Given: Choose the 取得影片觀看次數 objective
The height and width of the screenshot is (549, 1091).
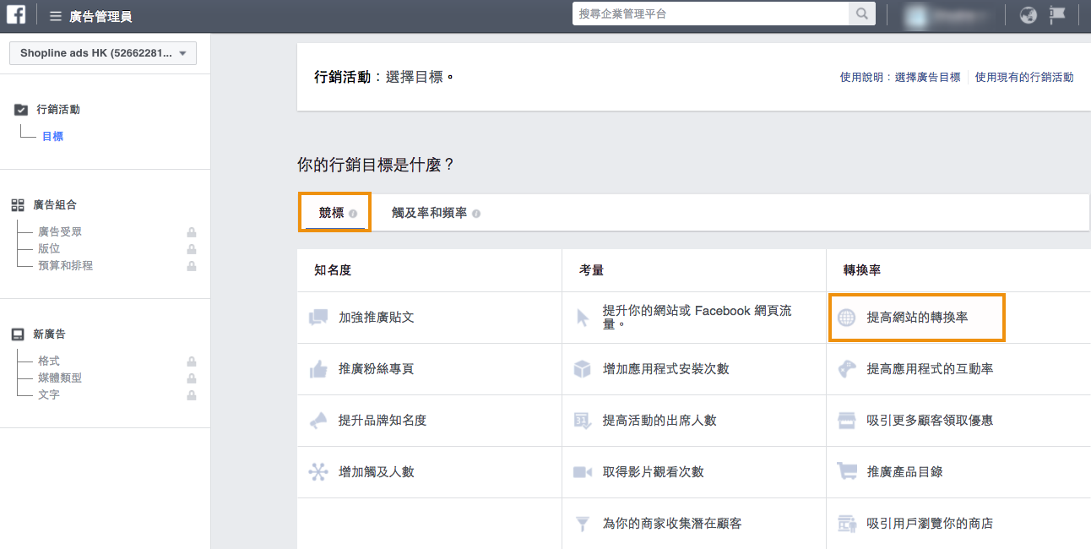Looking at the screenshot, I should pyautogui.click(x=694, y=472).
